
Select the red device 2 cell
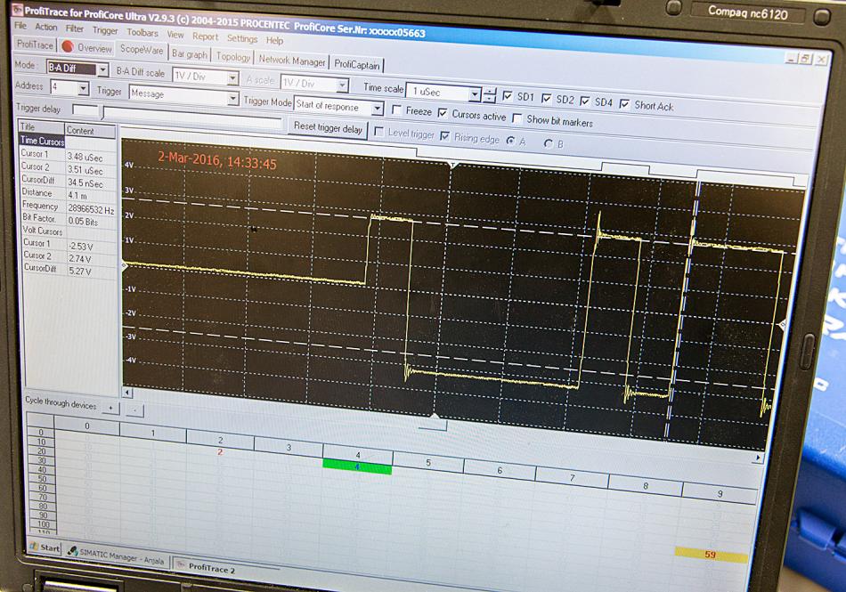point(220,452)
